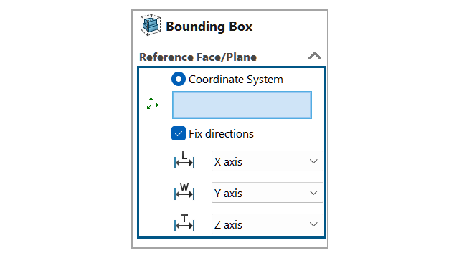
Task: Open the Y axis width dropdown
Action: pyautogui.click(x=268, y=193)
